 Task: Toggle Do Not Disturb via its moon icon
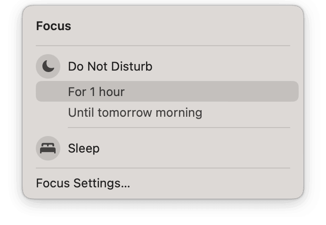pyautogui.click(x=48, y=67)
